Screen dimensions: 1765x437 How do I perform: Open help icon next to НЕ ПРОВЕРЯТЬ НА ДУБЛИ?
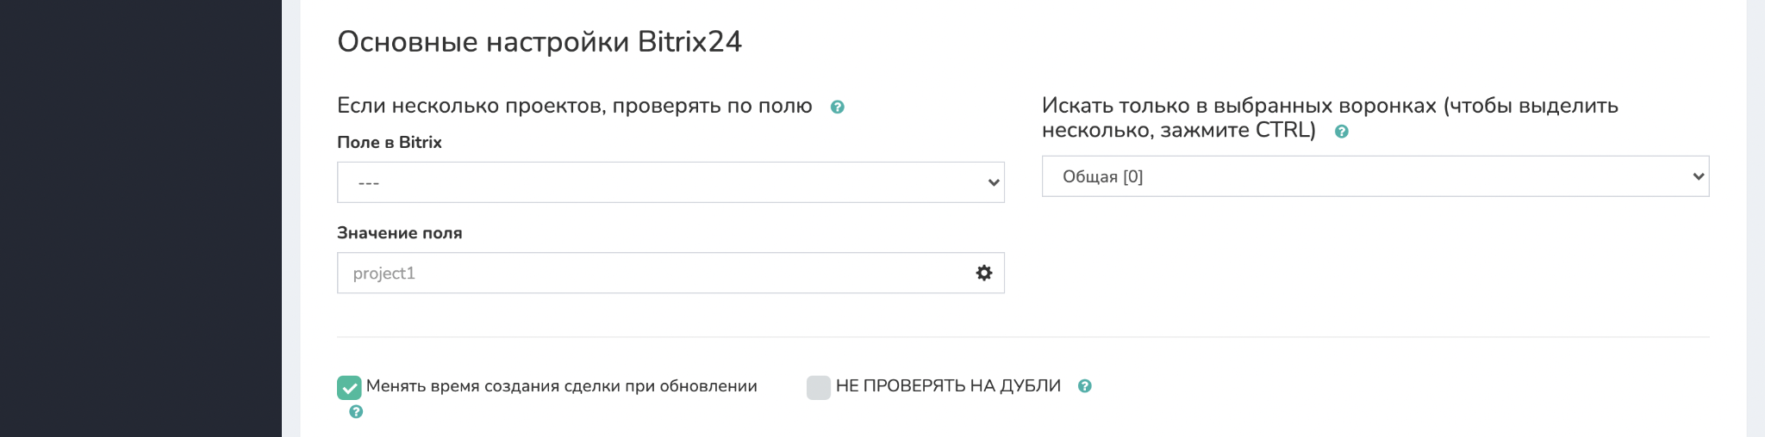coord(1084,386)
